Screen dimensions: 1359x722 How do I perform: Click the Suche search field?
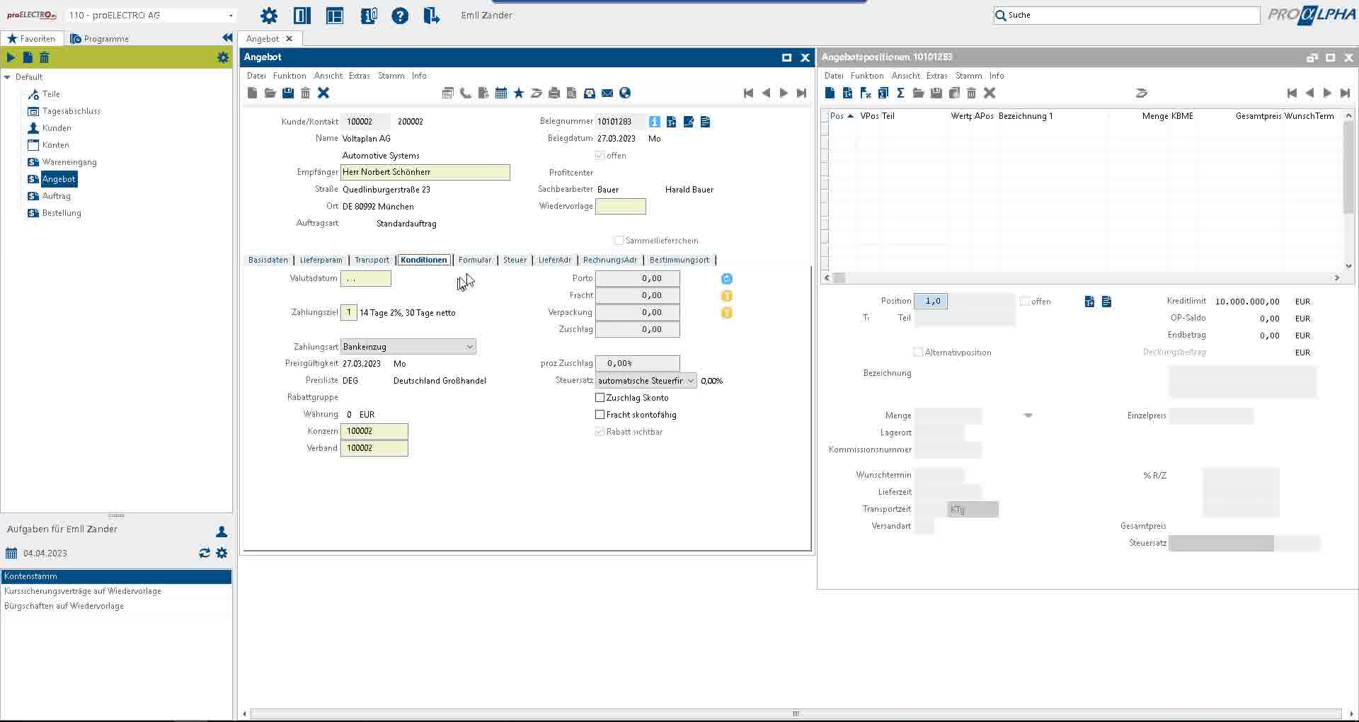click(x=1126, y=15)
